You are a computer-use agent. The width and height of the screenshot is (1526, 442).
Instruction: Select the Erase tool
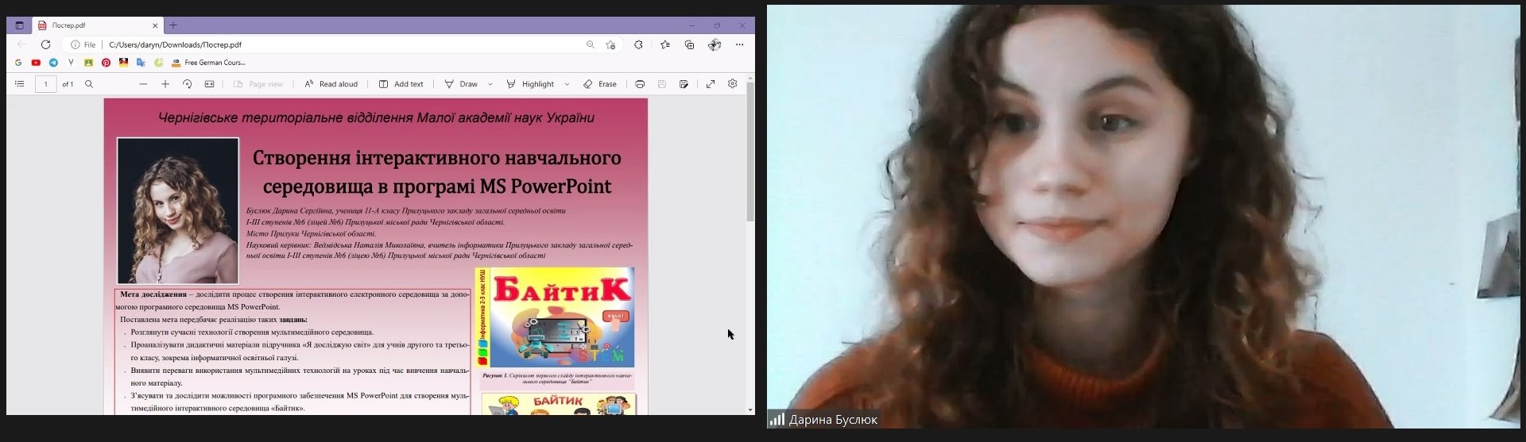click(x=600, y=84)
